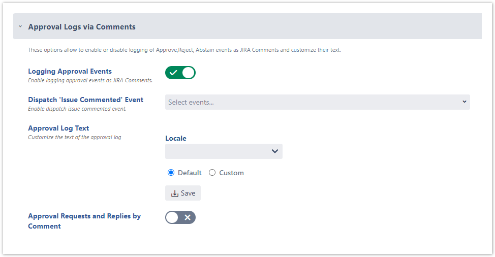The height and width of the screenshot is (257, 495).
Task: Enable Approval Requests and Replies by Comment
Action: 180,217
